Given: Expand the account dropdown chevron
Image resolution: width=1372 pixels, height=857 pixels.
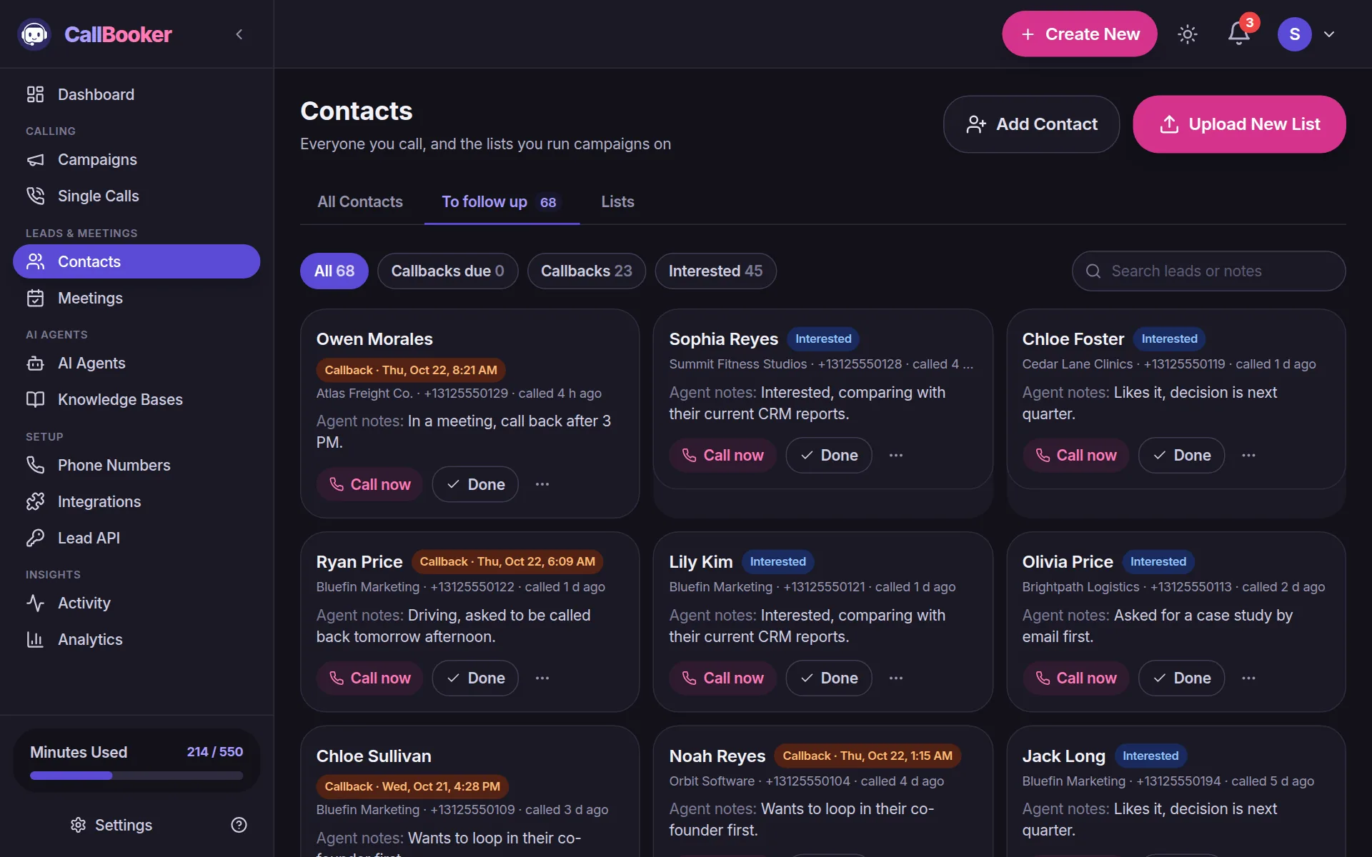Looking at the screenshot, I should 1329,34.
